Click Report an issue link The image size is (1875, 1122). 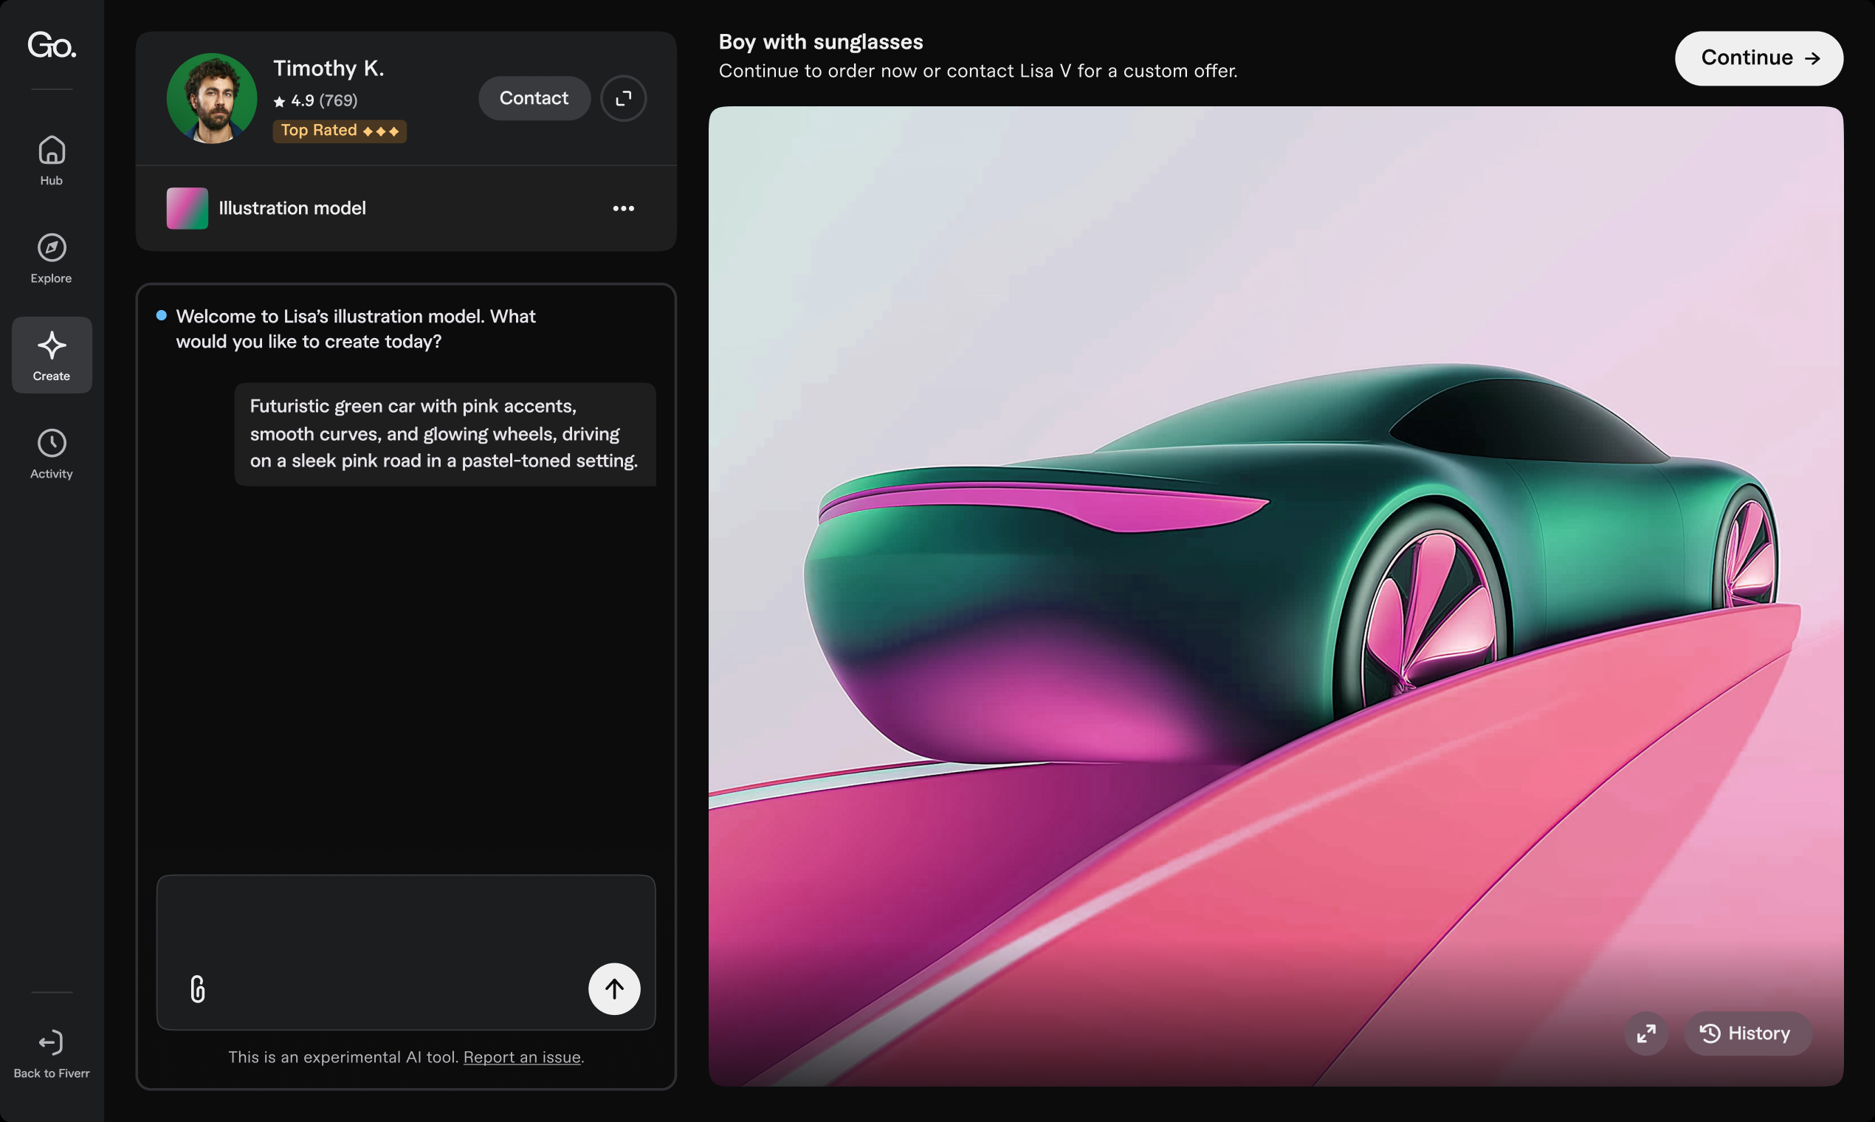tap(521, 1056)
